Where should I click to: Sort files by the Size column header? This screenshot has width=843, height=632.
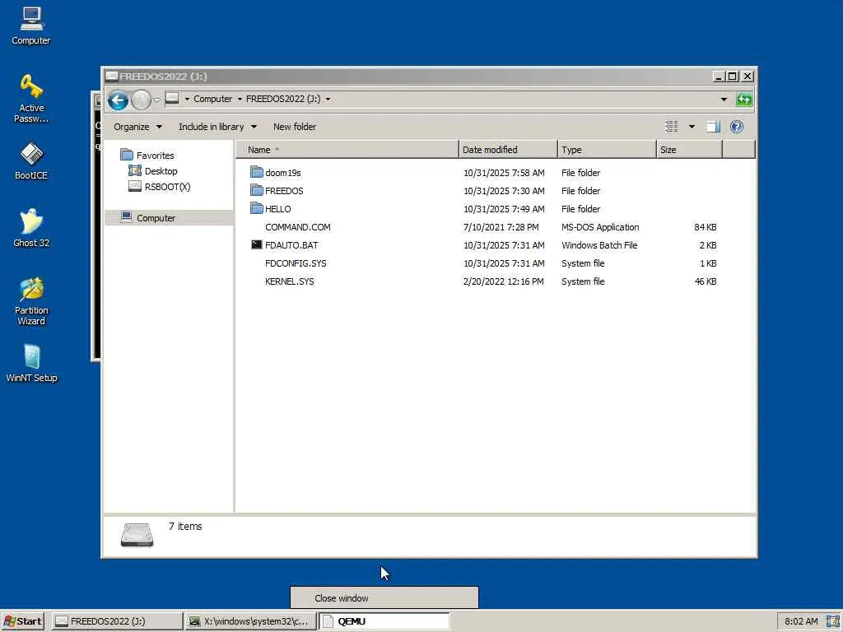tap(689, 150)
